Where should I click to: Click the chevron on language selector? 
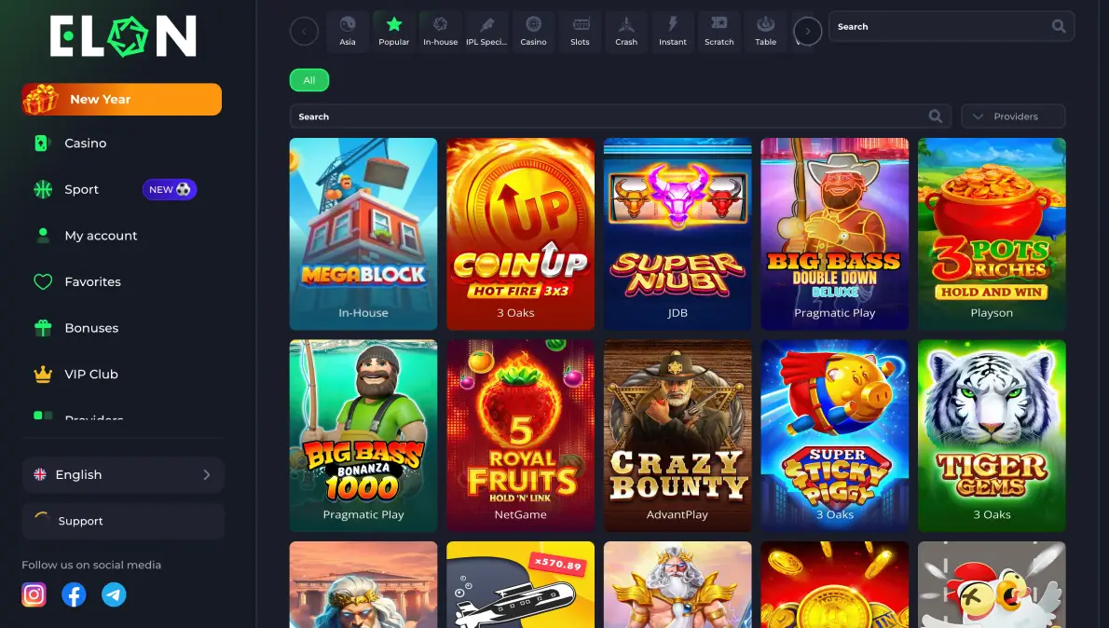pos(207,474)
